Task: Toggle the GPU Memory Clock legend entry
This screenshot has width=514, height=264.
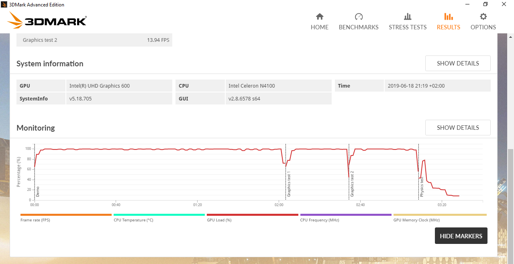Action: coord(440,218)
